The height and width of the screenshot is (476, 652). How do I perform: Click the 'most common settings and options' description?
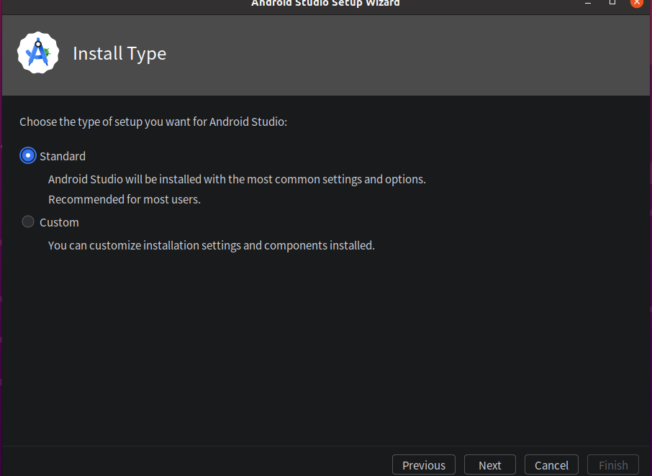tap(237, 180)
